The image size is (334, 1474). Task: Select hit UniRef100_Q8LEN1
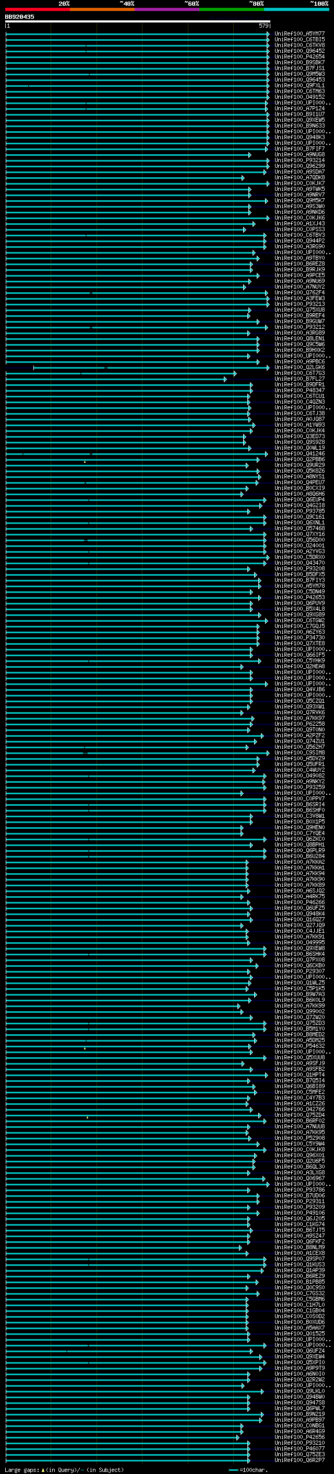(x=300, y=339)
